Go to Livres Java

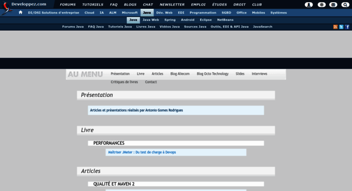coord(146,27)
